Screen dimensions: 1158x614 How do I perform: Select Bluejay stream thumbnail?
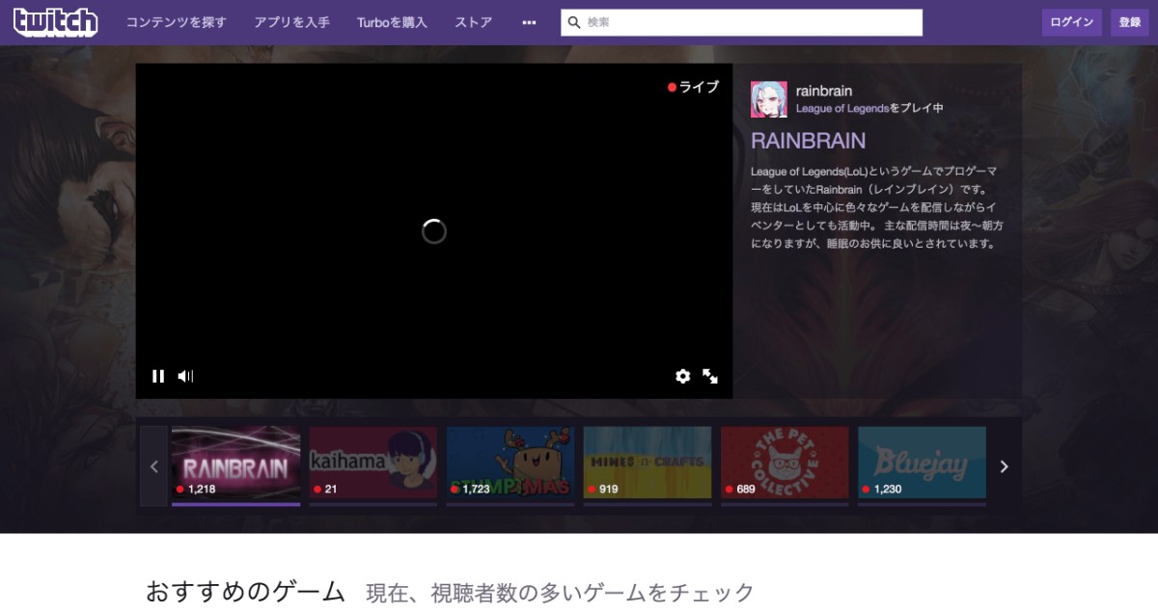pyautogui.click(x=922, y=463)
